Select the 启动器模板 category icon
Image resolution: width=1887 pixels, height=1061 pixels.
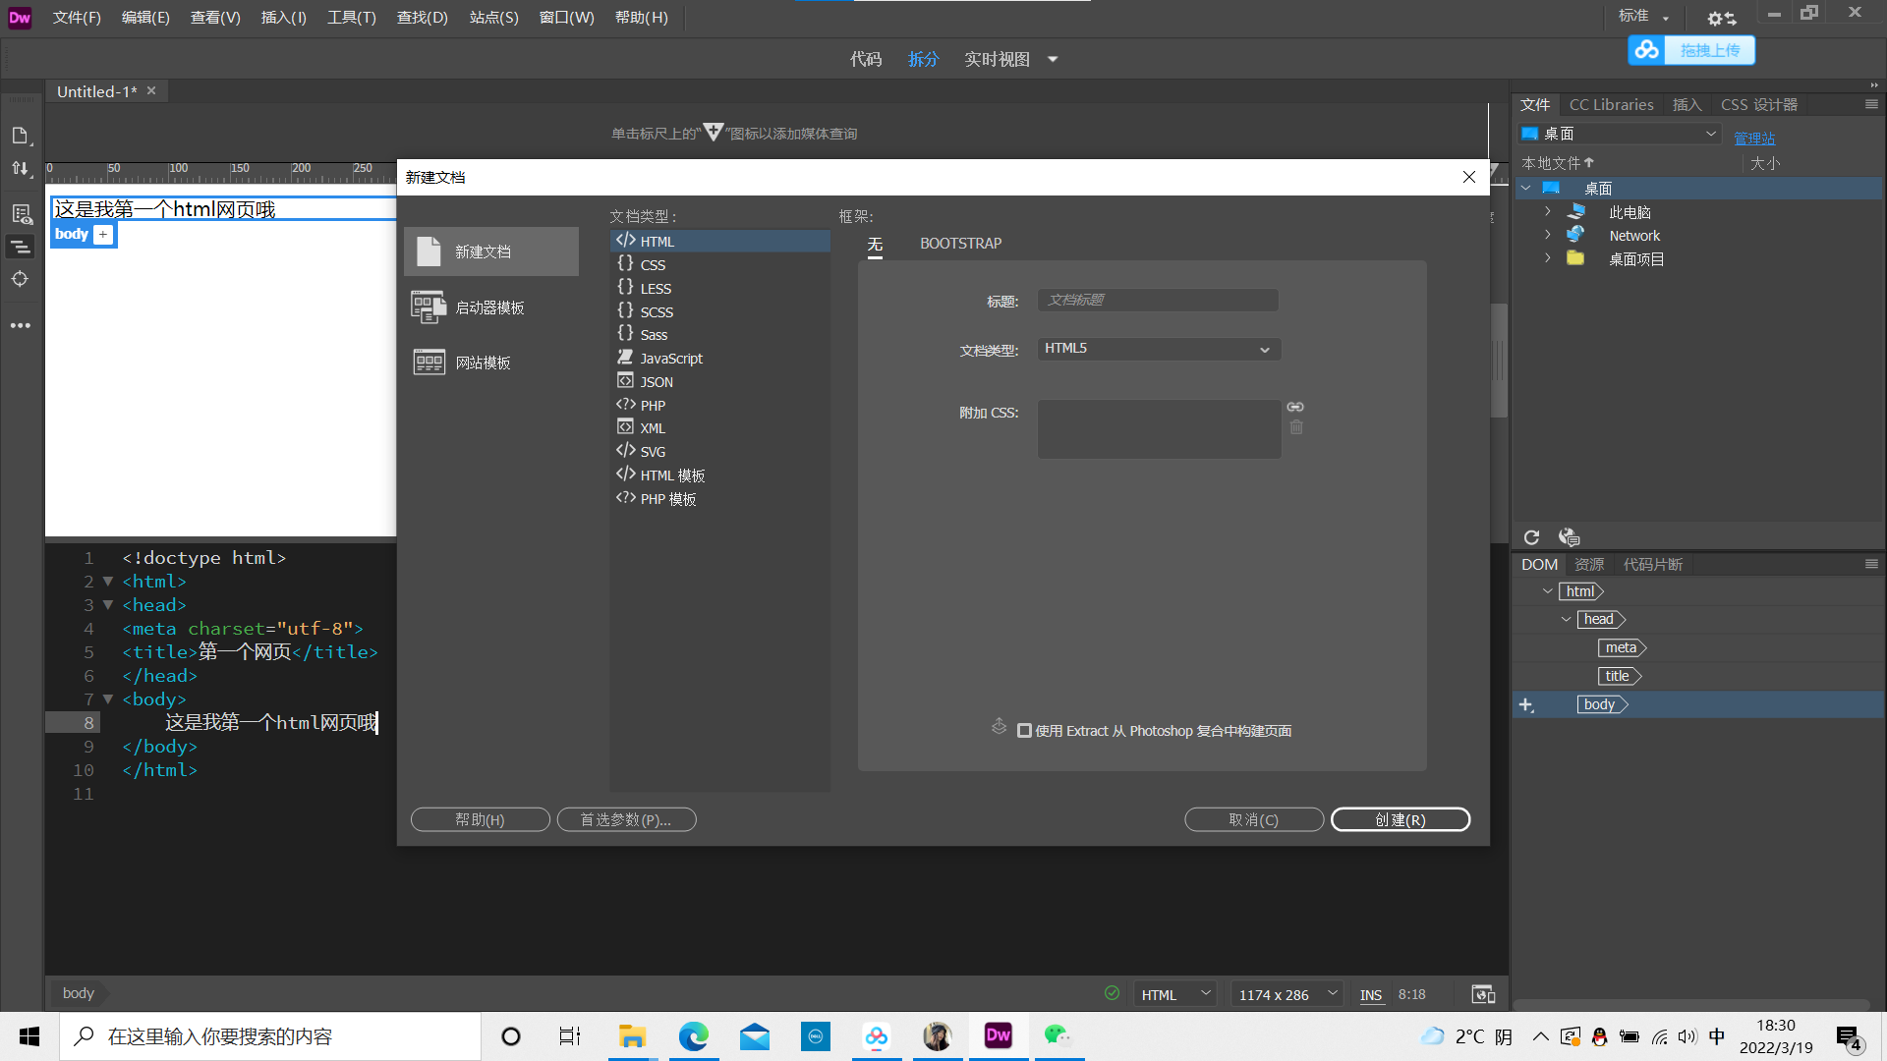click(x=428, y=307)
